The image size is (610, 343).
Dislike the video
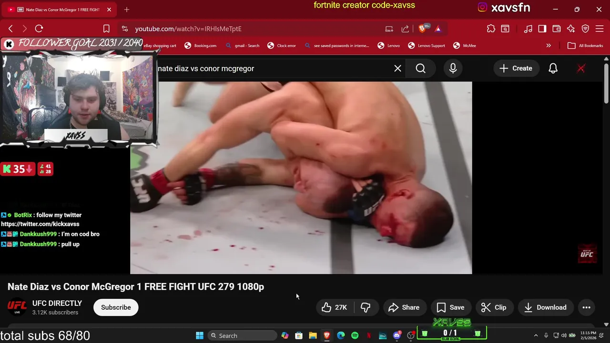point(366,307)
